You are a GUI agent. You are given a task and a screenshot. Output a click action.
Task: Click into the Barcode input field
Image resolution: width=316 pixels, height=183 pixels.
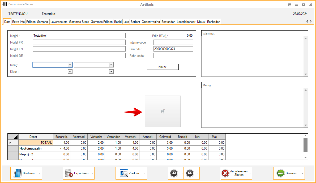(173, 49)
